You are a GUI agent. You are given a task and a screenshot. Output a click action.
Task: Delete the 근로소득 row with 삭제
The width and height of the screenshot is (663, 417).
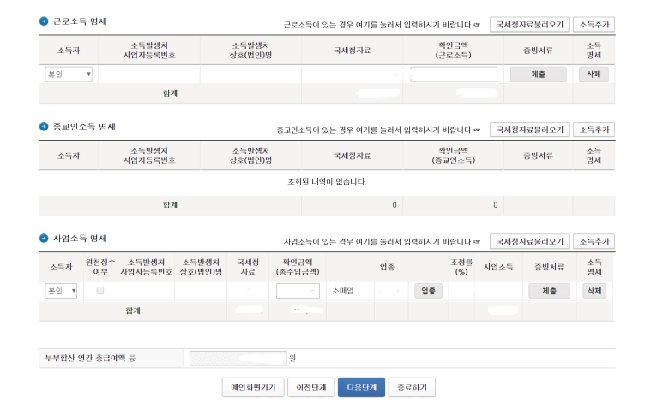tap(594, 75)
